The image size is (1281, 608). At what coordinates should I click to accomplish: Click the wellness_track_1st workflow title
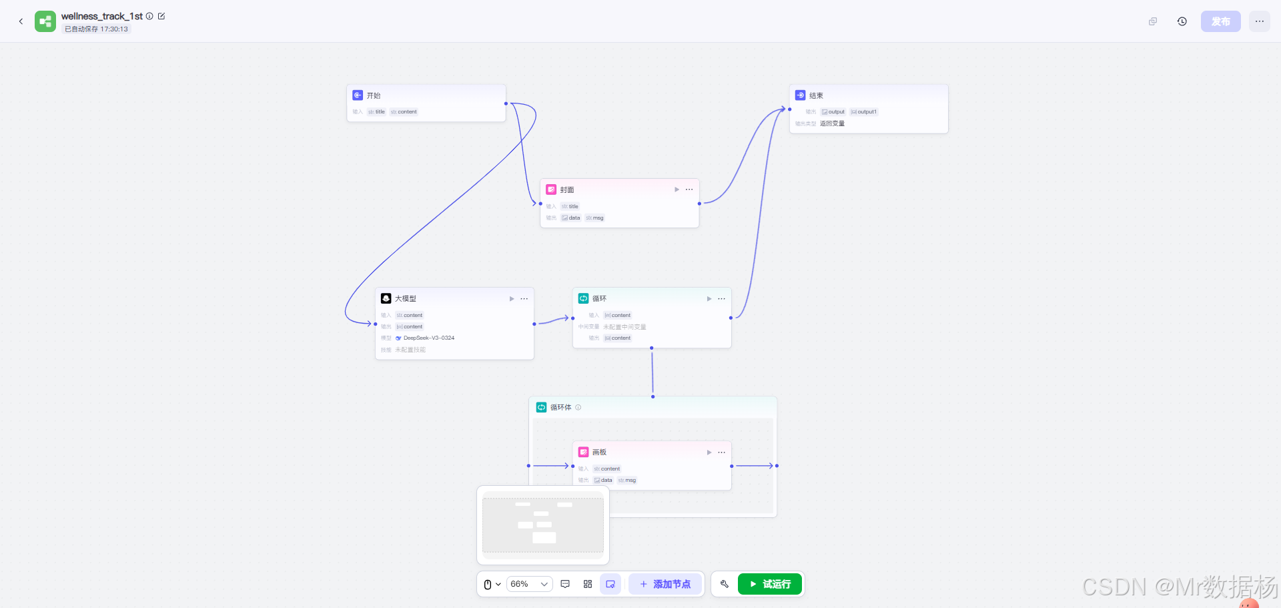tap(102, 16)
